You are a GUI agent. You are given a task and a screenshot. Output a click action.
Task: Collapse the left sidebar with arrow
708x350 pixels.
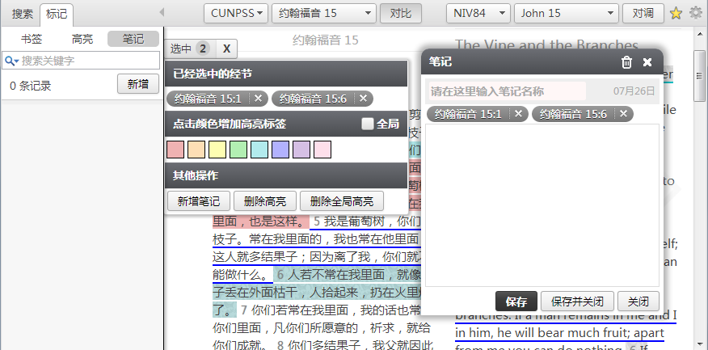click(162, 13)
